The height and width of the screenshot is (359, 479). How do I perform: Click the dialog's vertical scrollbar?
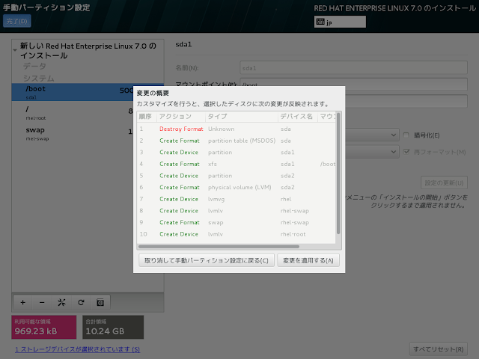tap(338, 174)
